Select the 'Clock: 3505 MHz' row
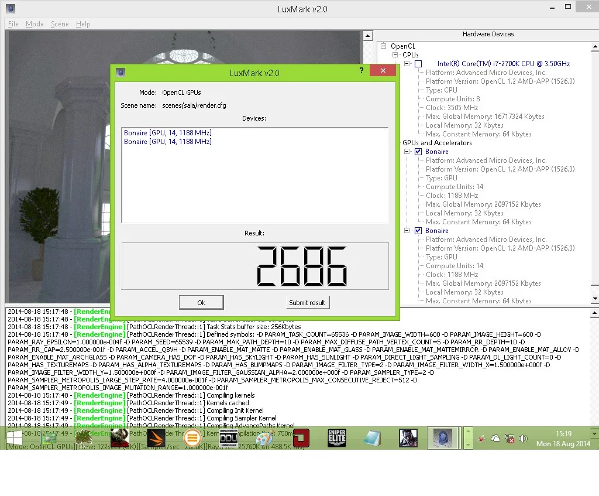 tap(452, 108)
